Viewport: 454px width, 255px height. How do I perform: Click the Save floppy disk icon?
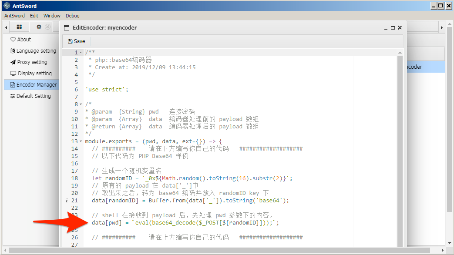70,41
